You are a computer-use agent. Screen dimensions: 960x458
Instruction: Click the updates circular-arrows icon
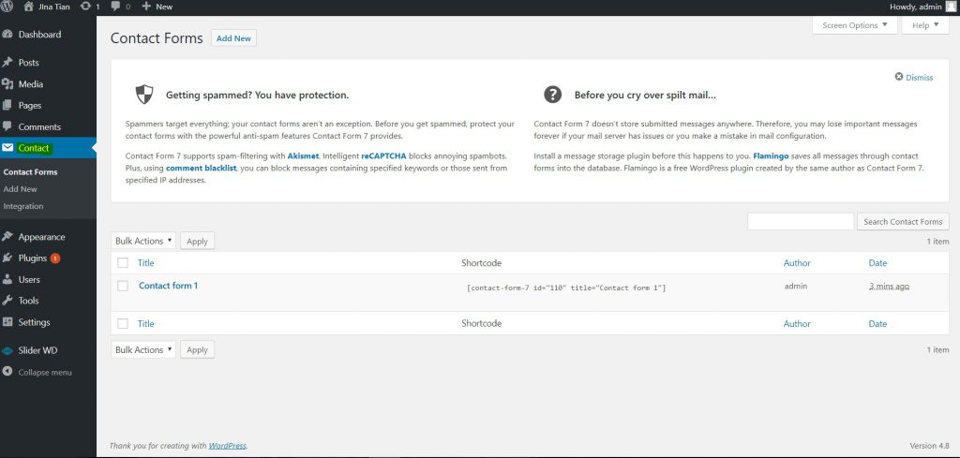pyautogui.click(x=85, y=7)
